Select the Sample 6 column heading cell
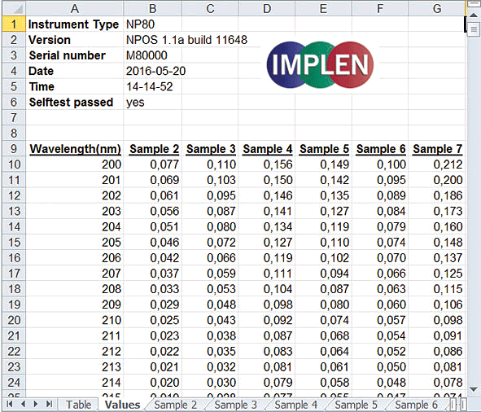Screen dimensions: 481x412 380,148
